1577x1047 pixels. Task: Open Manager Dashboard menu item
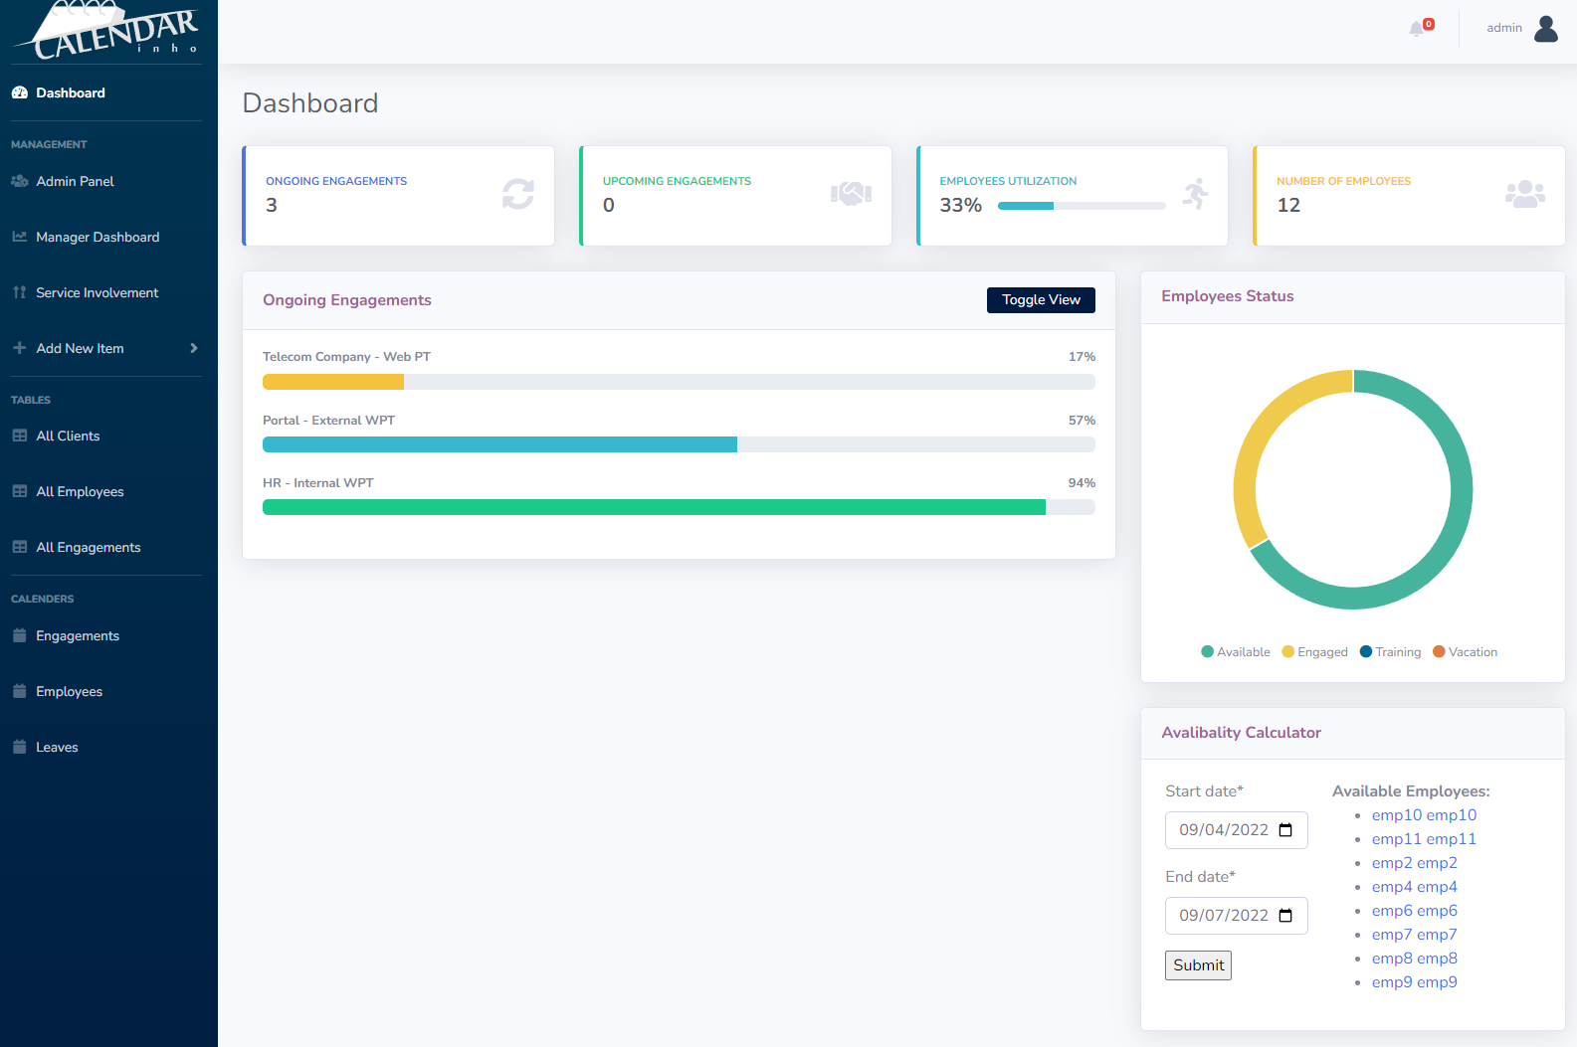point(98,237)
